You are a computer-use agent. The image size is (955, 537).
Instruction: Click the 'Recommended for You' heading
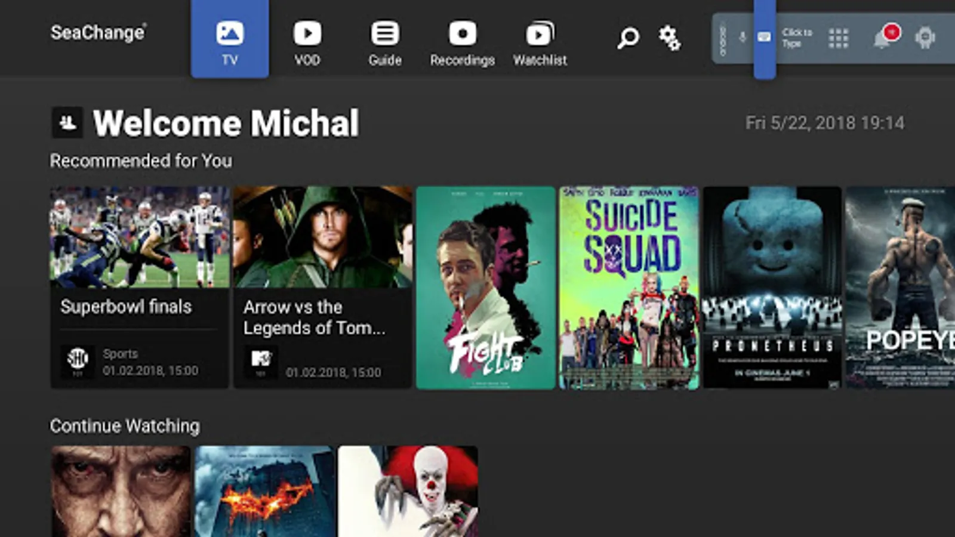tap(141, 161)
